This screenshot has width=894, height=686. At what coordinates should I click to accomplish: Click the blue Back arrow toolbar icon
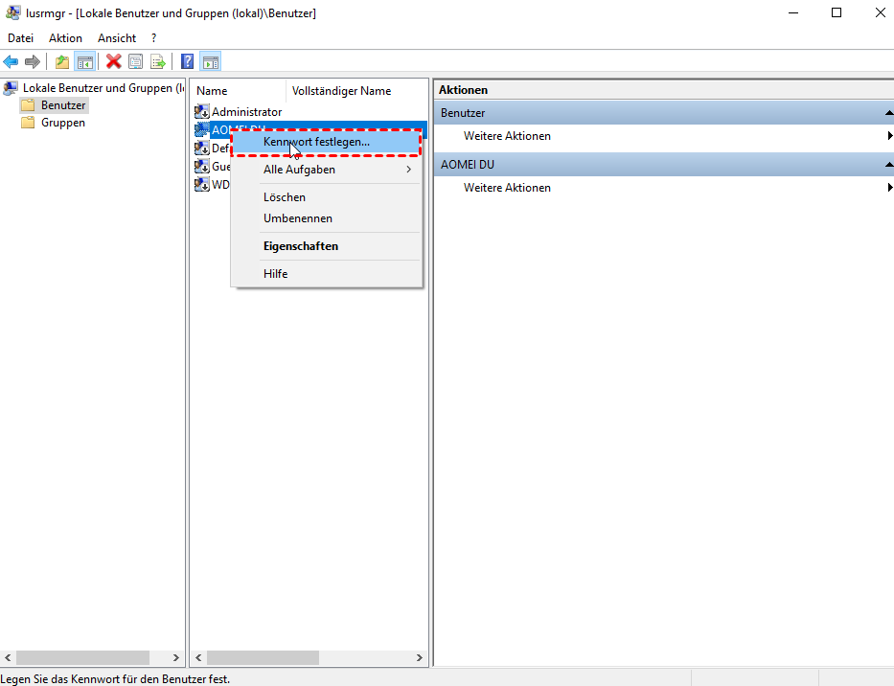11,61
